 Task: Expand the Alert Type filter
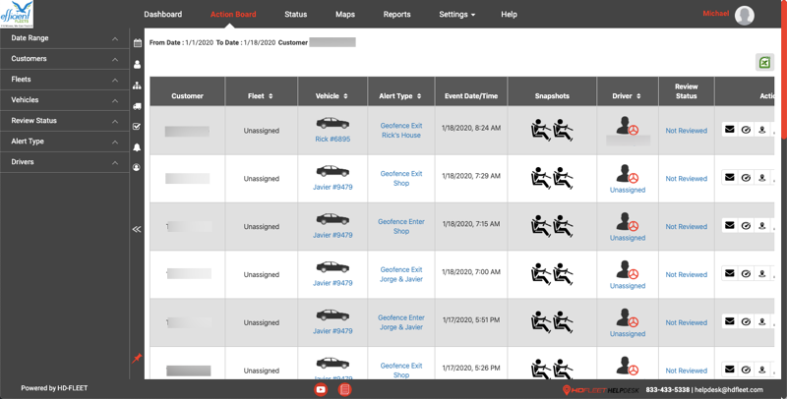[64, 142]
